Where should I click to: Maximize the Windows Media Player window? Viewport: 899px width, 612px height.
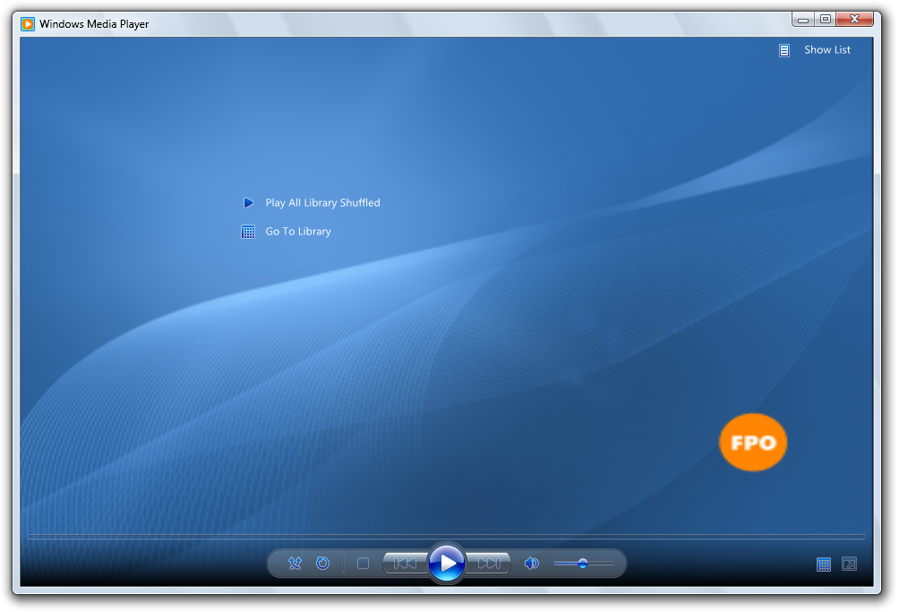825,20
